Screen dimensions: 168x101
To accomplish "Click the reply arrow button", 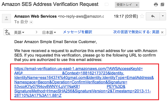I will tap(153, 16).
